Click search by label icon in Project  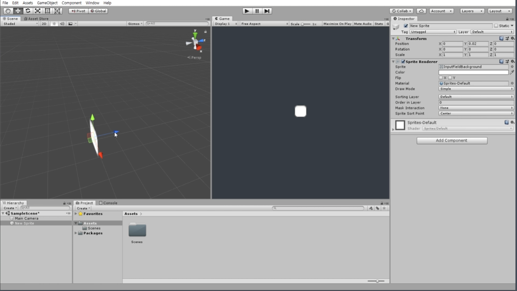(378, 208)
